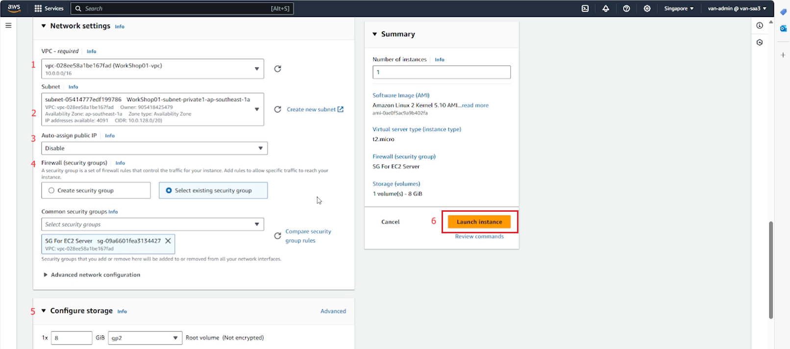Click the Advanced storage link
The image size is (790, 349).
click(x=333, y=311)
